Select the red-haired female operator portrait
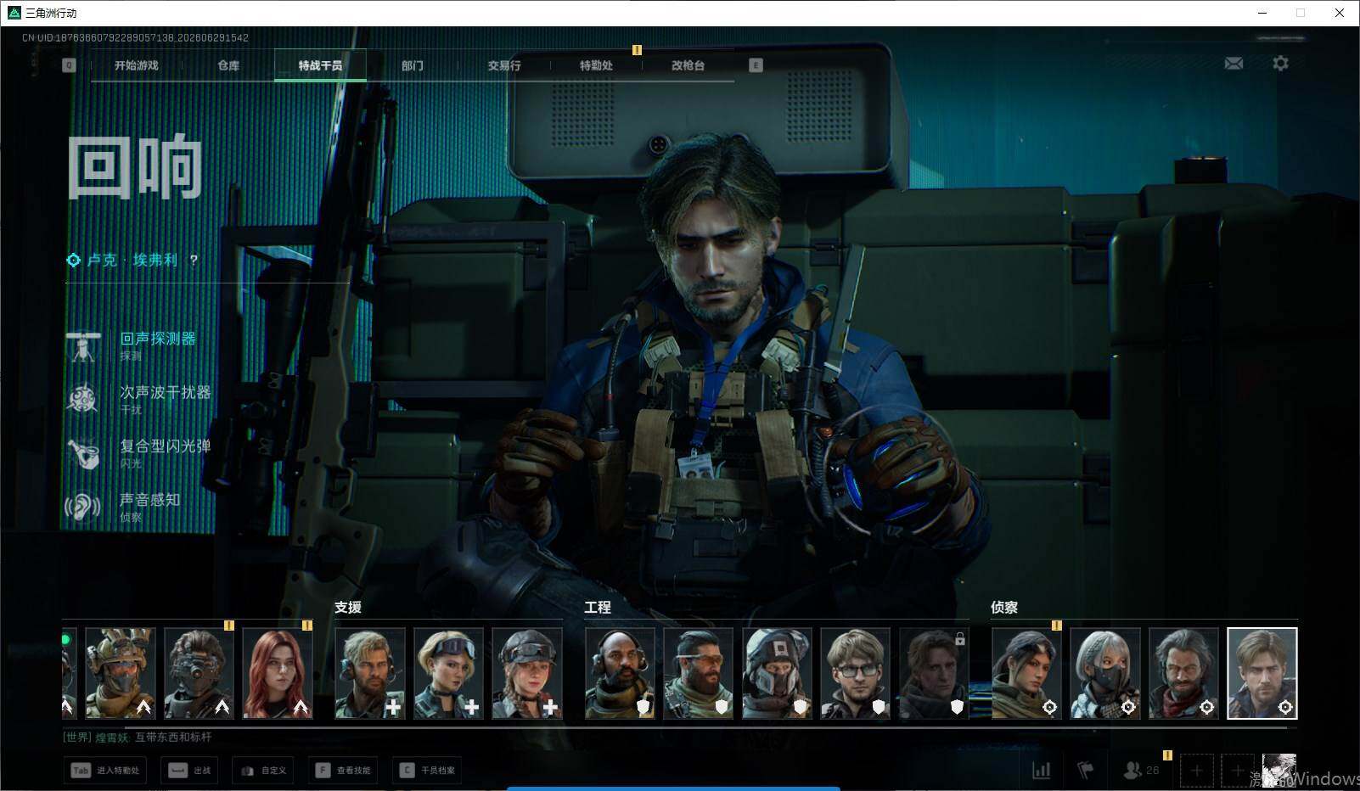This screenshot has height=791, width=1360. coord(278,673)
